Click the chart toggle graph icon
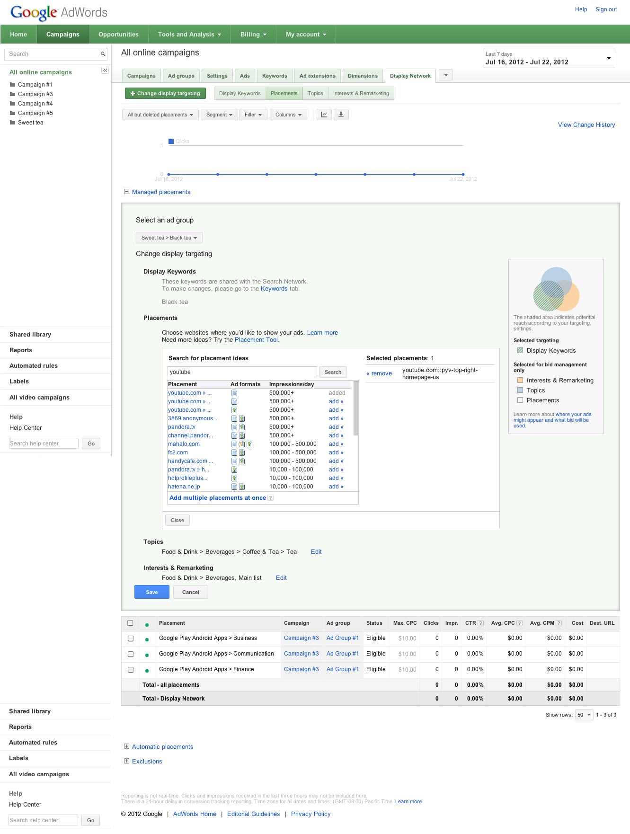The image size is (630, 834). tap(324, 115)
